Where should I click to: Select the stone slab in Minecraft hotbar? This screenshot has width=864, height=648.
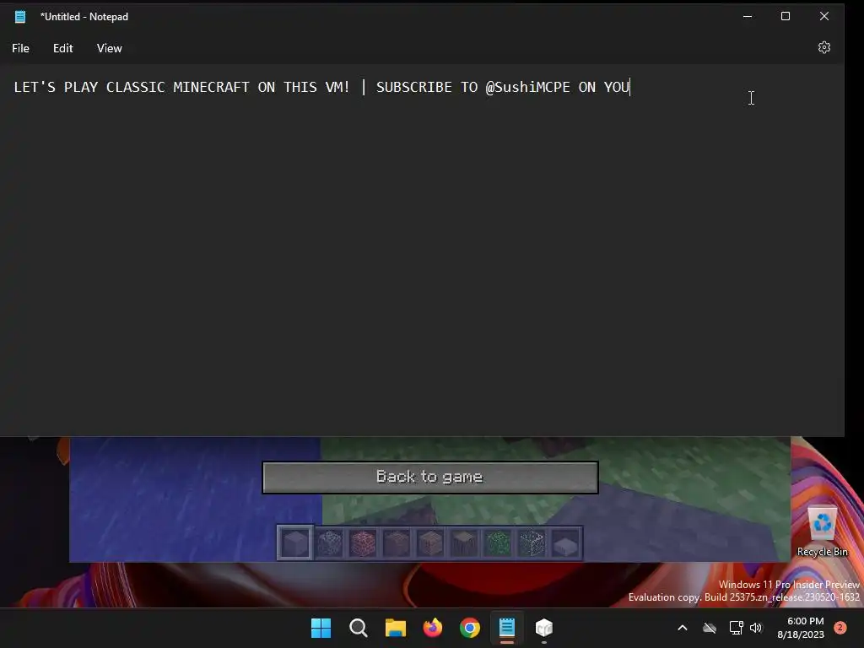point(565,546)
